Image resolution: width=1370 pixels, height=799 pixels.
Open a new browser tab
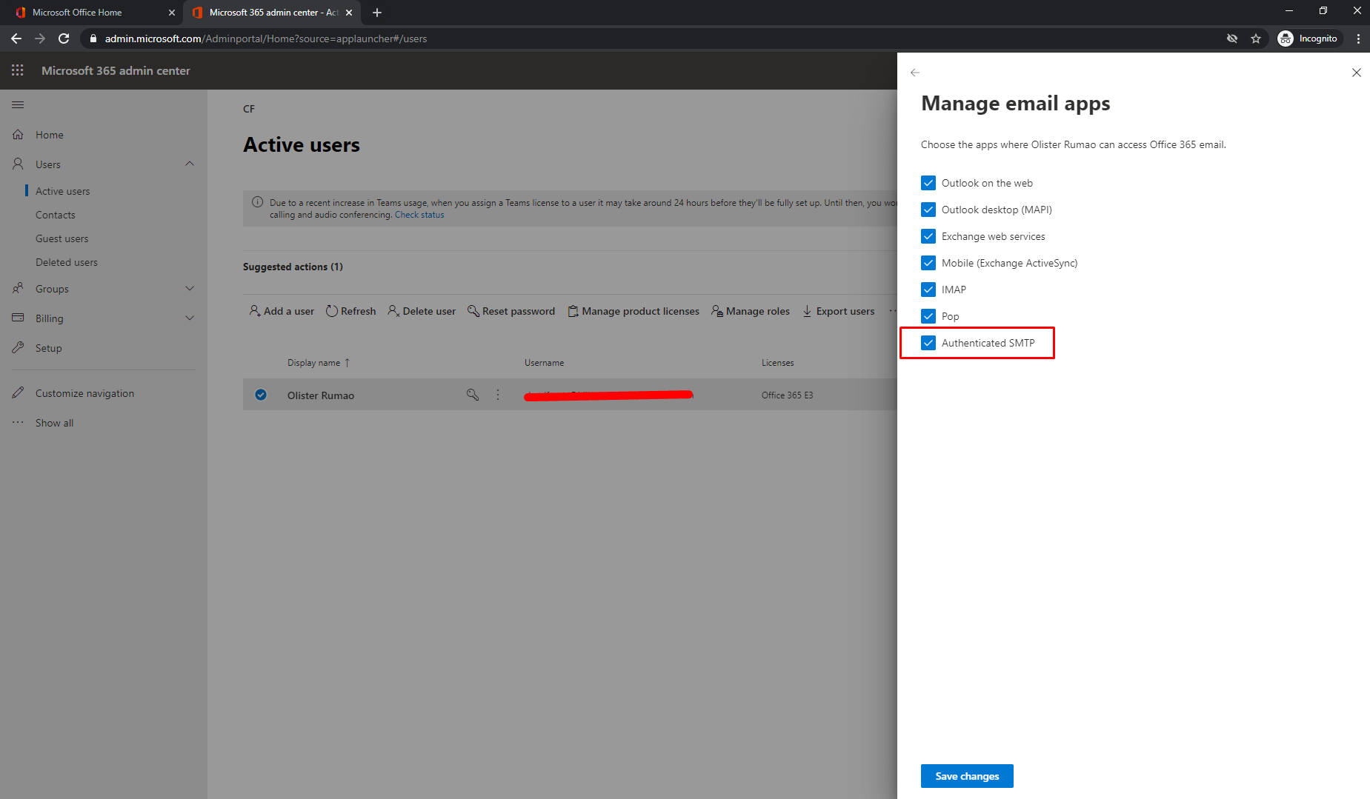(377, 13)
